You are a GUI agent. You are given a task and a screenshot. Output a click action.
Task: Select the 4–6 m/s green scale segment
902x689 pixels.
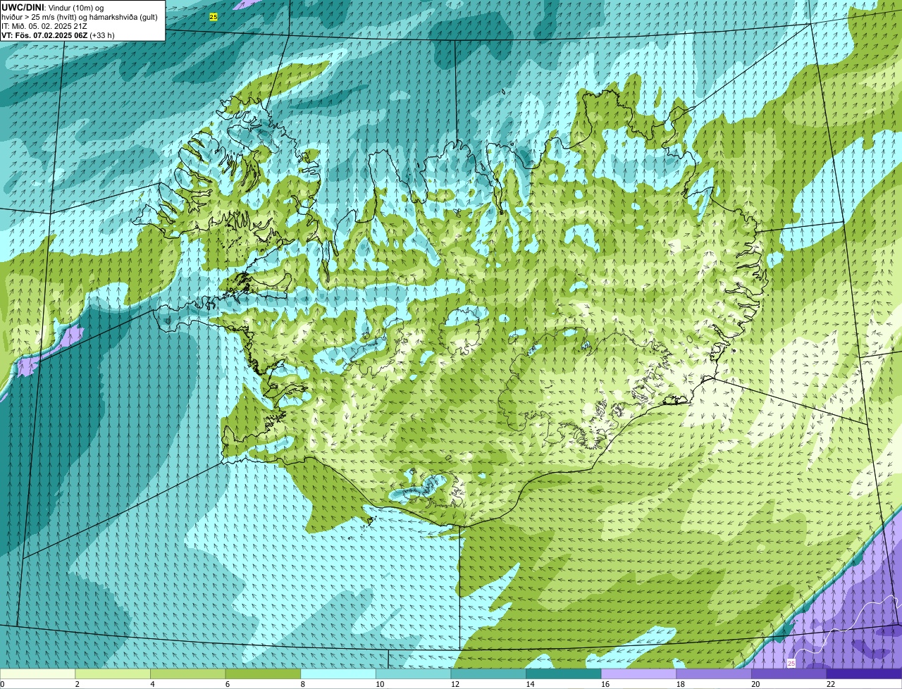[187, 674]
